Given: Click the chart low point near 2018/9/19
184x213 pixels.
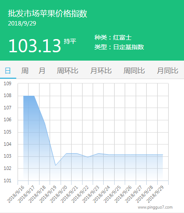Looking at the screenshot, I should pyautogui.click(x=55, y=165).
